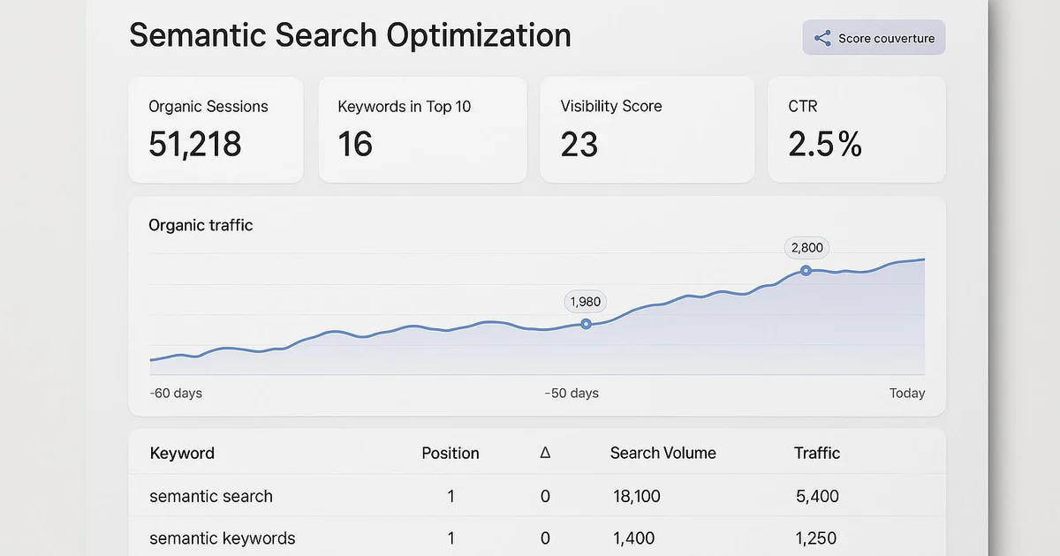The height and width of the screenshot is (556, 1060).
Task: Click the Score couverture button
Action: (874, 38)
